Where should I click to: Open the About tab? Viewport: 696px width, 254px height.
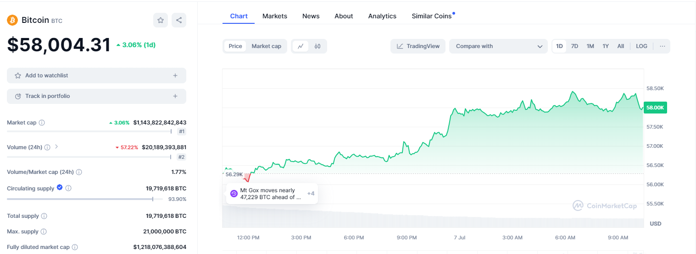point(344,16)
